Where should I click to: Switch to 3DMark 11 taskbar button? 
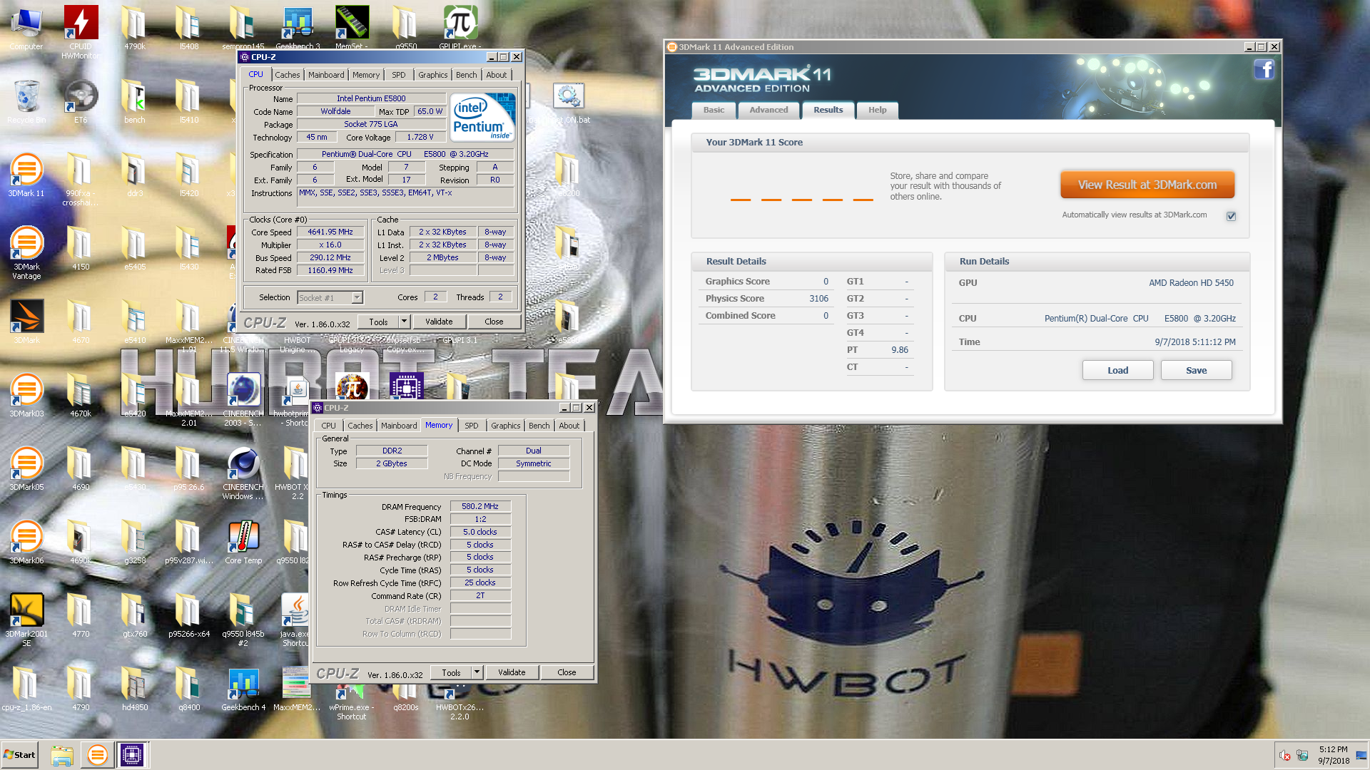[98, 755]
